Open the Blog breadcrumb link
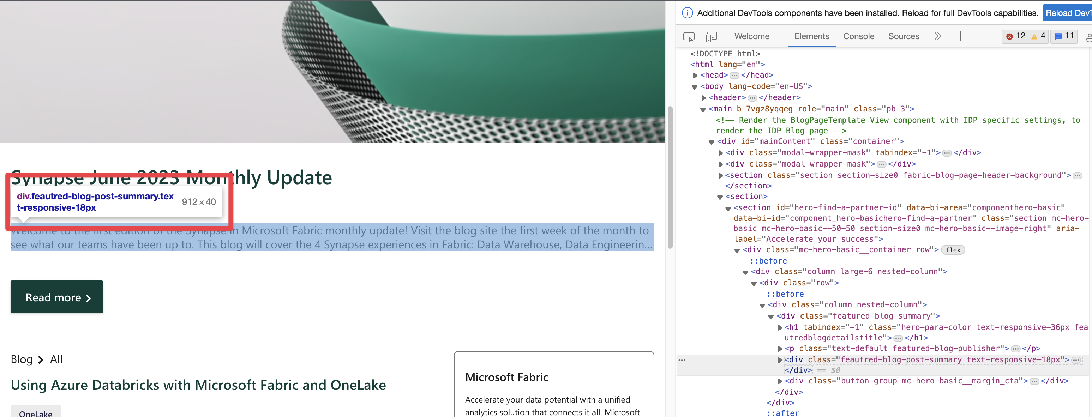The image size is (1092, 417). tap(22, 359)
